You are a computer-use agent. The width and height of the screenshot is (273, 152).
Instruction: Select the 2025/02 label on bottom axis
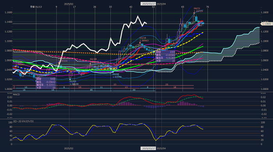(x=69, y=148)
